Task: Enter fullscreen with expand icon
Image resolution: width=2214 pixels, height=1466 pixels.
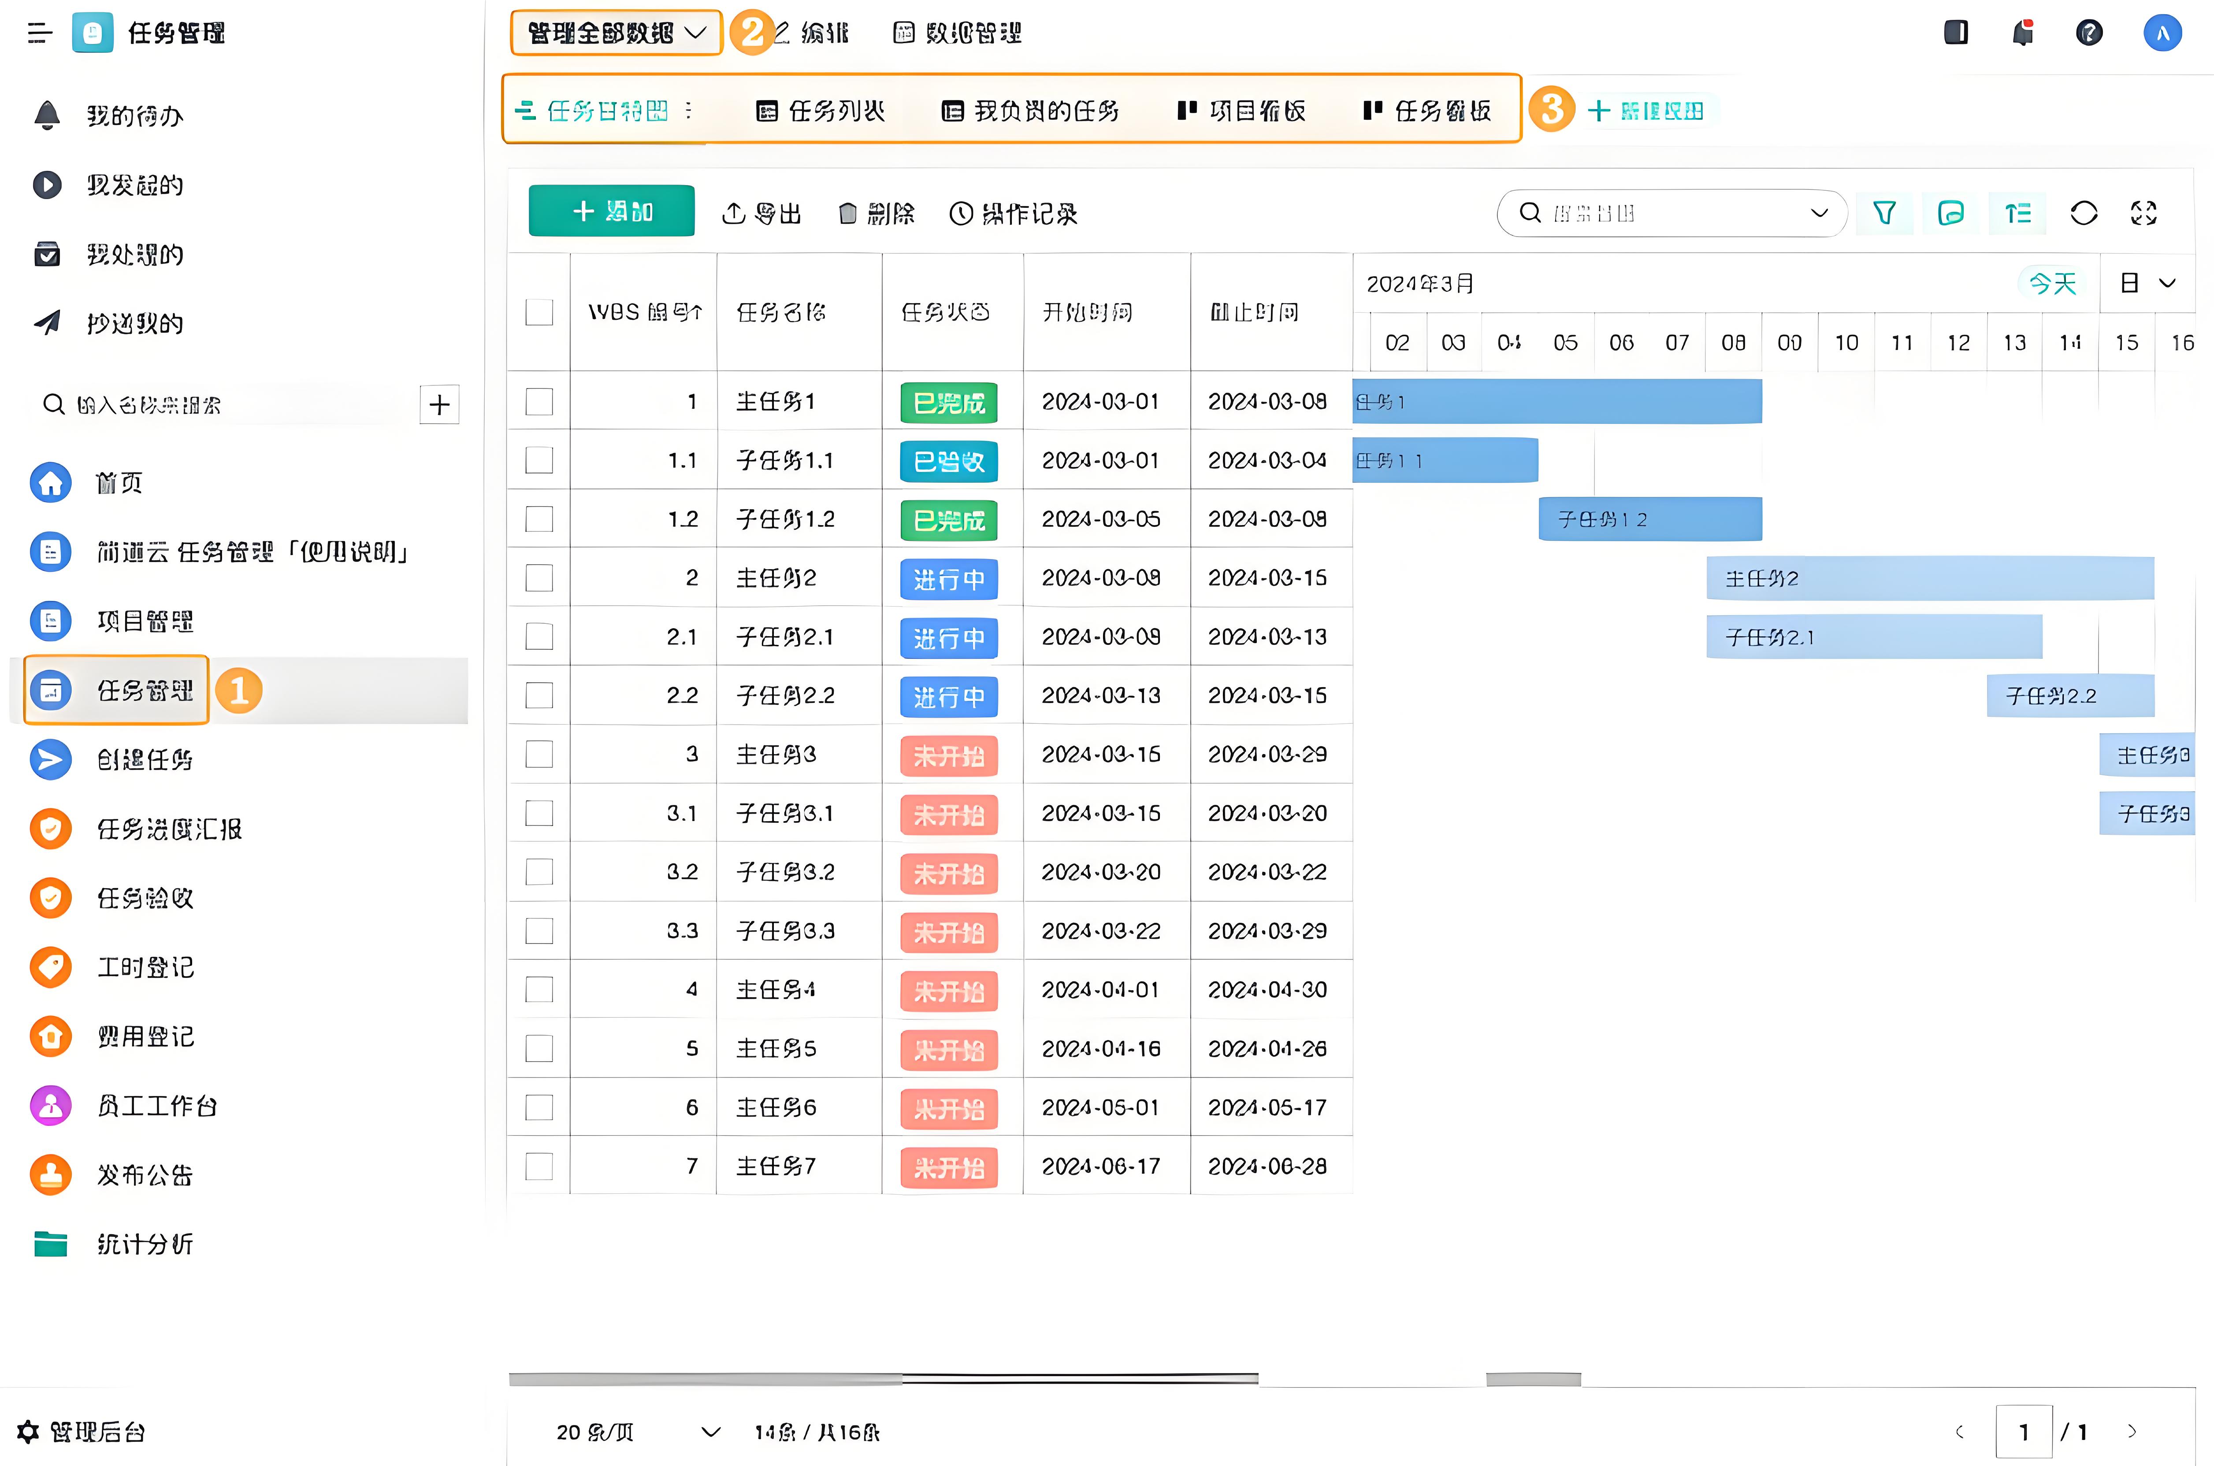Action: (2143, 213)
